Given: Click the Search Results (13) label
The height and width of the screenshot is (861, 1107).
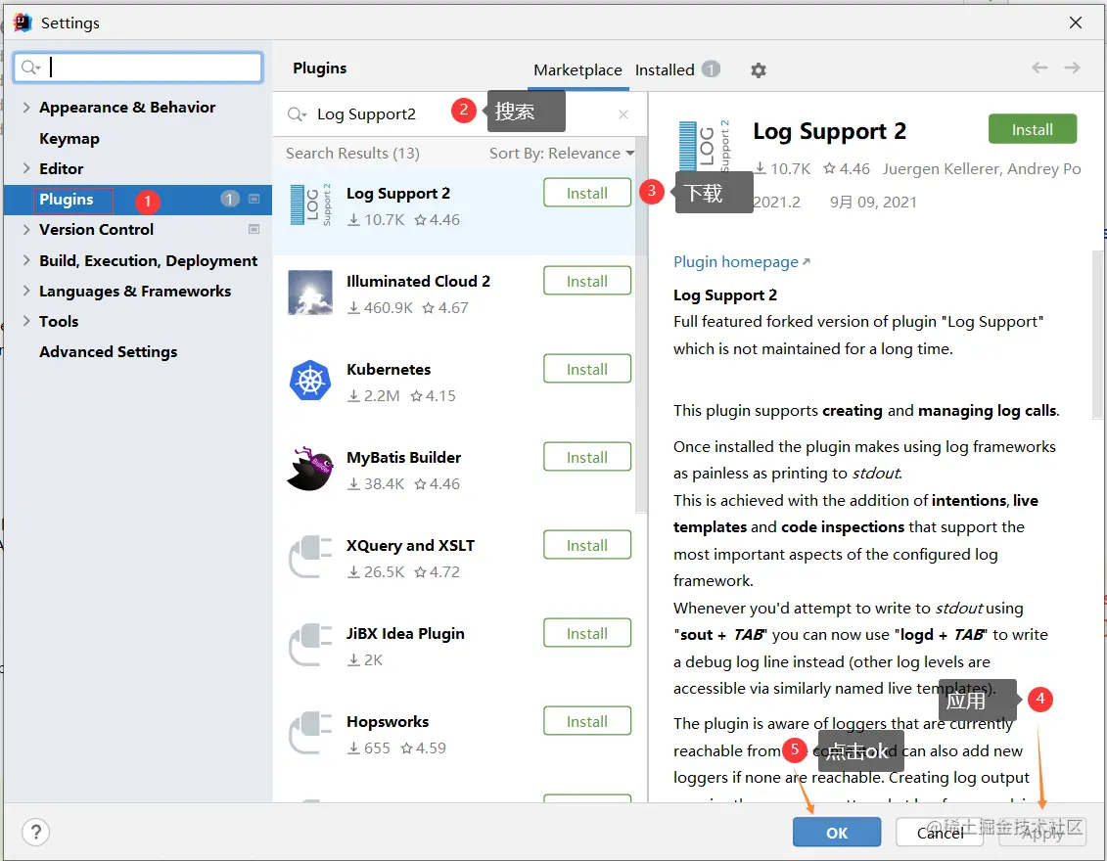Looking at the screenshot, I should coord(352,154).
